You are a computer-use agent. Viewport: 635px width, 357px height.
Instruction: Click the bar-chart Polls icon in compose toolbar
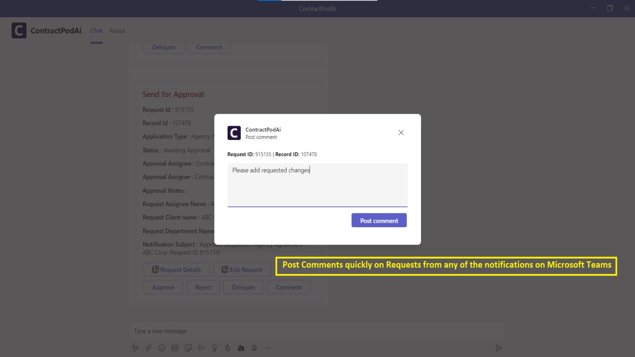coord(241,348)
